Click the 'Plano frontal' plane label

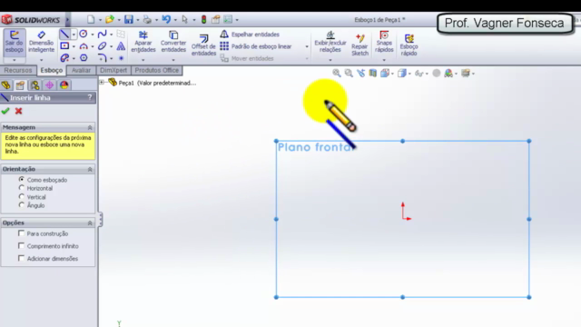point(315,147)
